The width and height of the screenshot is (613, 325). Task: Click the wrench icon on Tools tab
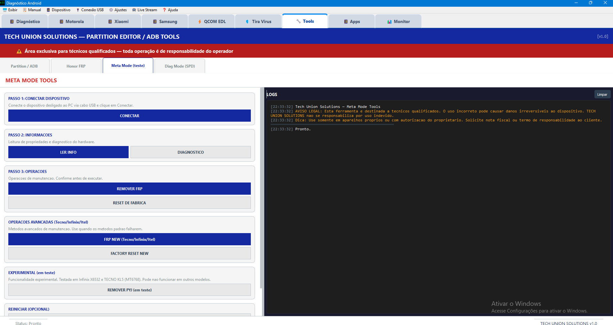tap(299, 21)
